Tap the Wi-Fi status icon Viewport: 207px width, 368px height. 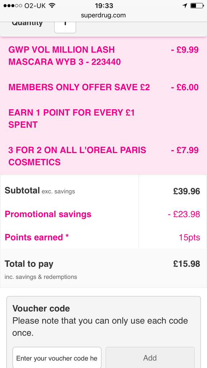(52, 5)
